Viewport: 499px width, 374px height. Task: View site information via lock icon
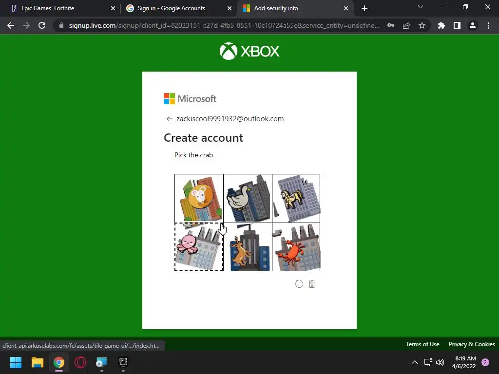tap(61, 25)
